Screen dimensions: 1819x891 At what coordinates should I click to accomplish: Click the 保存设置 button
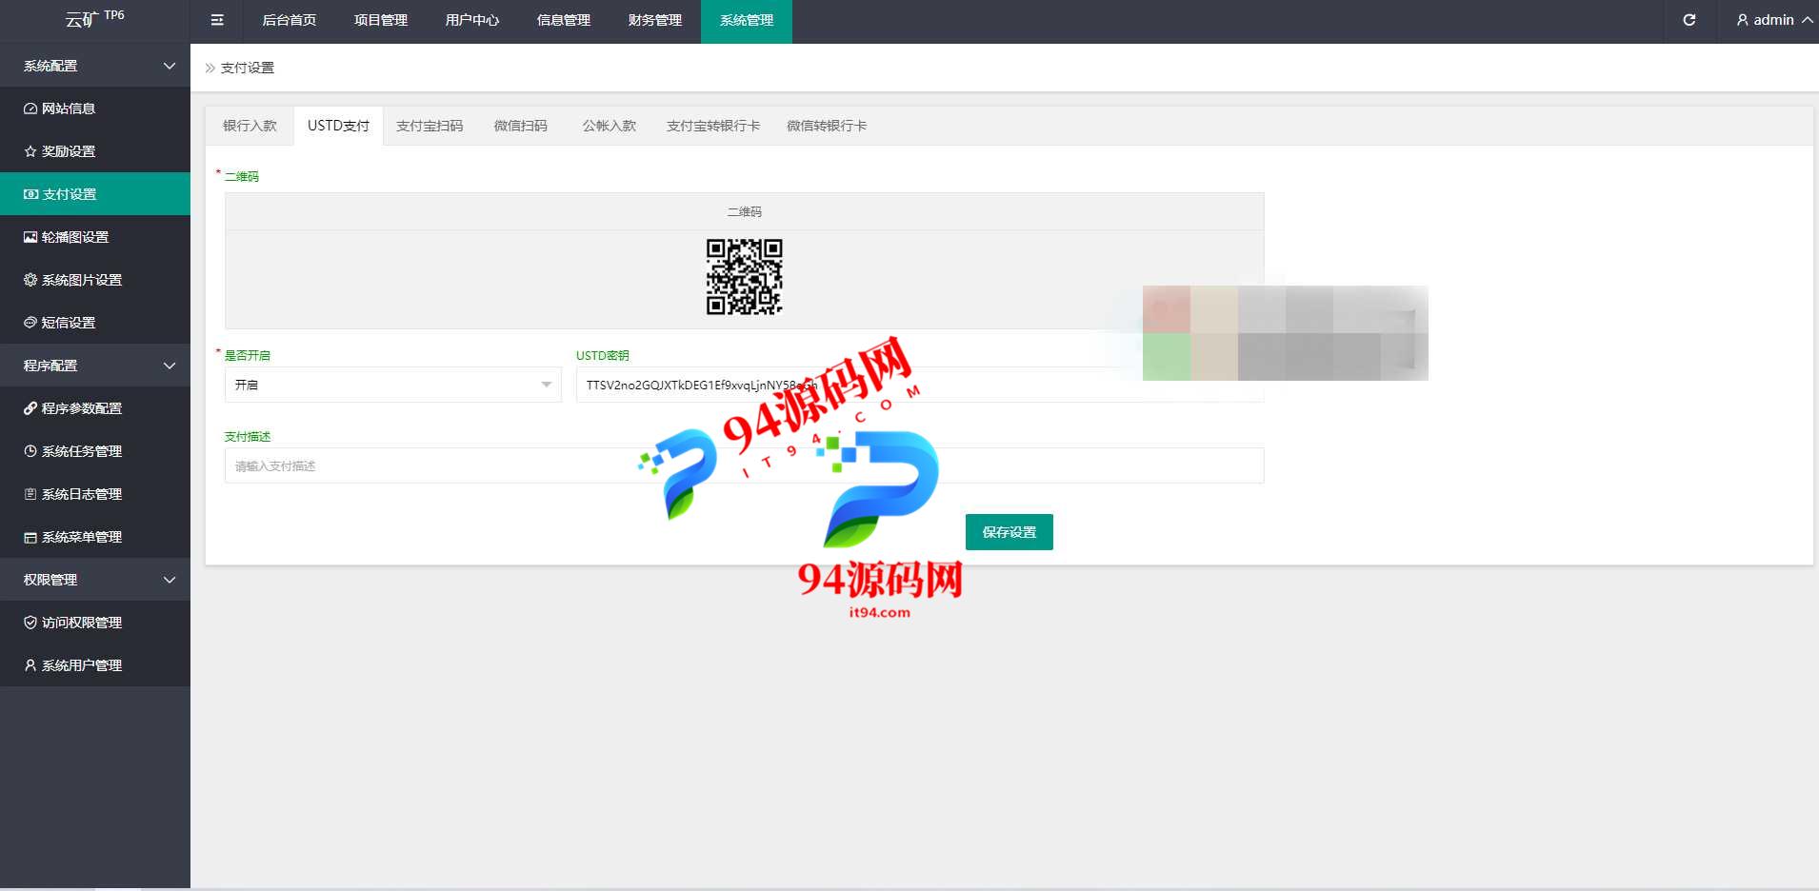[1009, 532]
